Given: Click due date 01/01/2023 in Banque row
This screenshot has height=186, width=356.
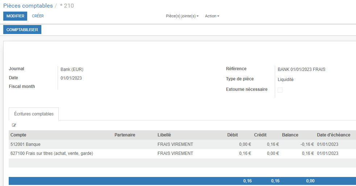Looking at the screenshot, I should click(x=328, y=144).
